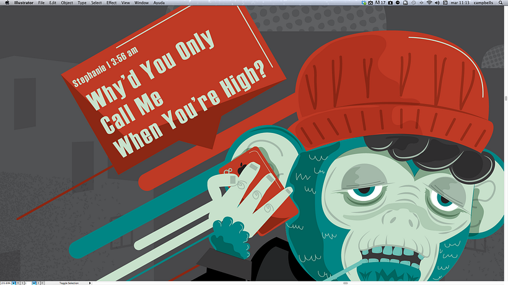The height and width of the screenshot is (285, 508).
Task: Open the Object menu
Action: click(x=67, y=2)
